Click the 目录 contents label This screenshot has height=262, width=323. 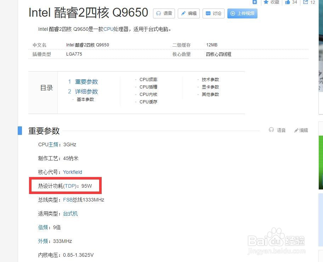click(x=46, y=88)
